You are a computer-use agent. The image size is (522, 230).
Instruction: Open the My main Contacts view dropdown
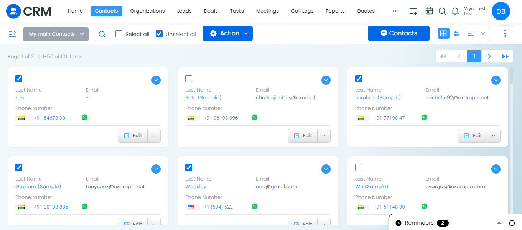[x=56, y=34]
